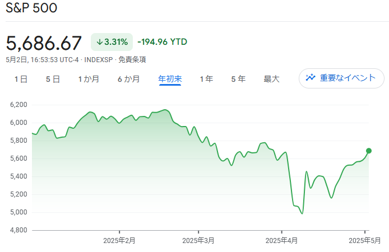Image resolution: width=389 pixels, height=252 pixels.
Task: Open the 重要なイベント button
Action: [x=341, y=78]
